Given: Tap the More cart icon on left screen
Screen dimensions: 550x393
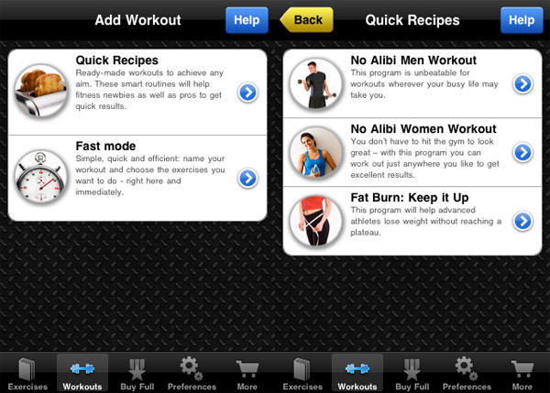Looking at the screenshot, I should click(x=247, y=369).
